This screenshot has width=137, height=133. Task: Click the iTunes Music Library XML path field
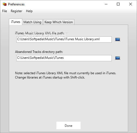pyautogui.click(x=64, y=39)
